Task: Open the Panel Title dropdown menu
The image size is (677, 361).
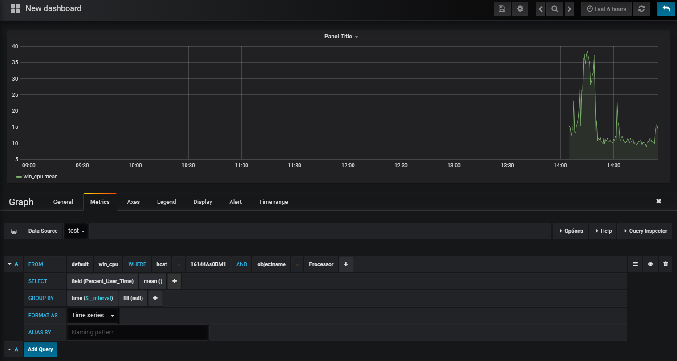Action: 341,37
